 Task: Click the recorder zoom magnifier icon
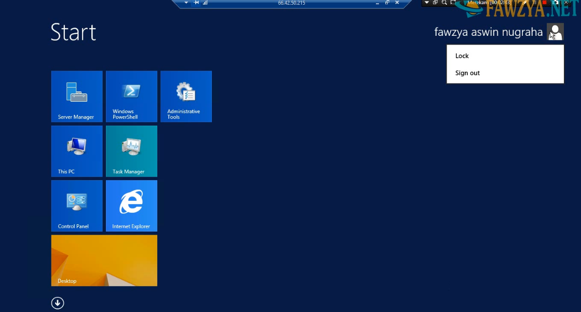[x=444, y=3]
